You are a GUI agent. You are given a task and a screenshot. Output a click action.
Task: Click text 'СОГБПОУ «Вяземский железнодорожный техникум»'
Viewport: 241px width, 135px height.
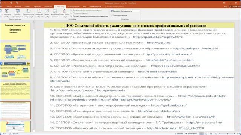tap(98, 43)
